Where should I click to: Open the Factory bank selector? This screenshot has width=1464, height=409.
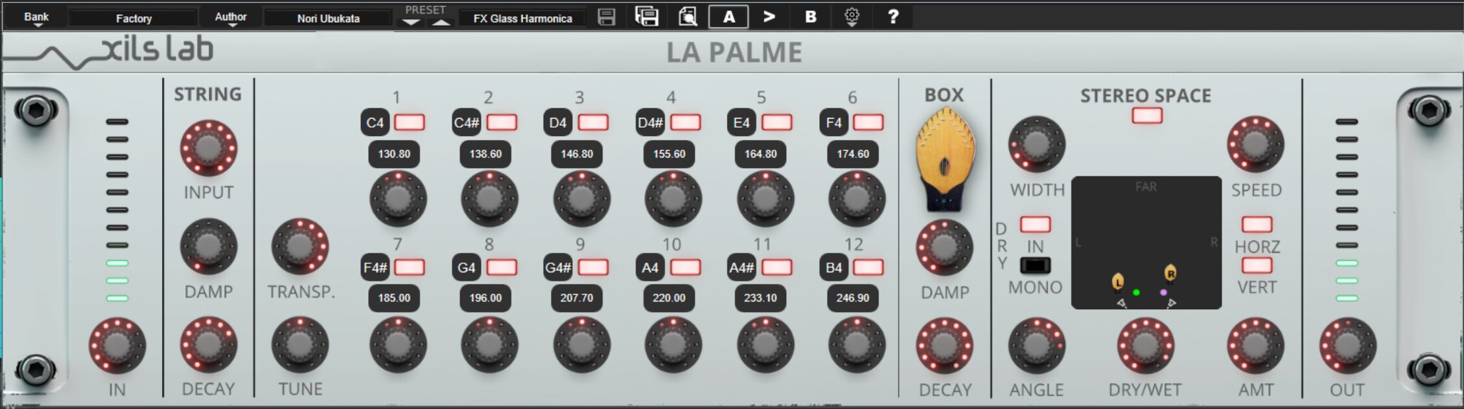pyautogui.click(x=134, y=18)
